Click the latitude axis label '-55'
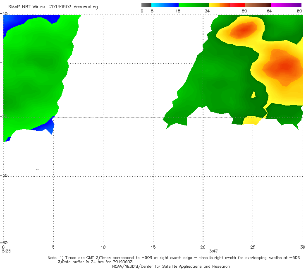The image size is (306, 269). (4, 175)
